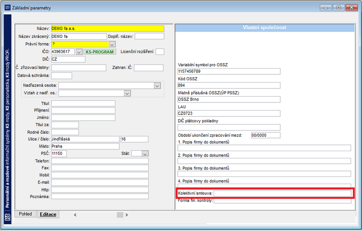Click the Titul input field
Image resolution: width=362 pixels, height=231 pixels.
coord(83,103)
